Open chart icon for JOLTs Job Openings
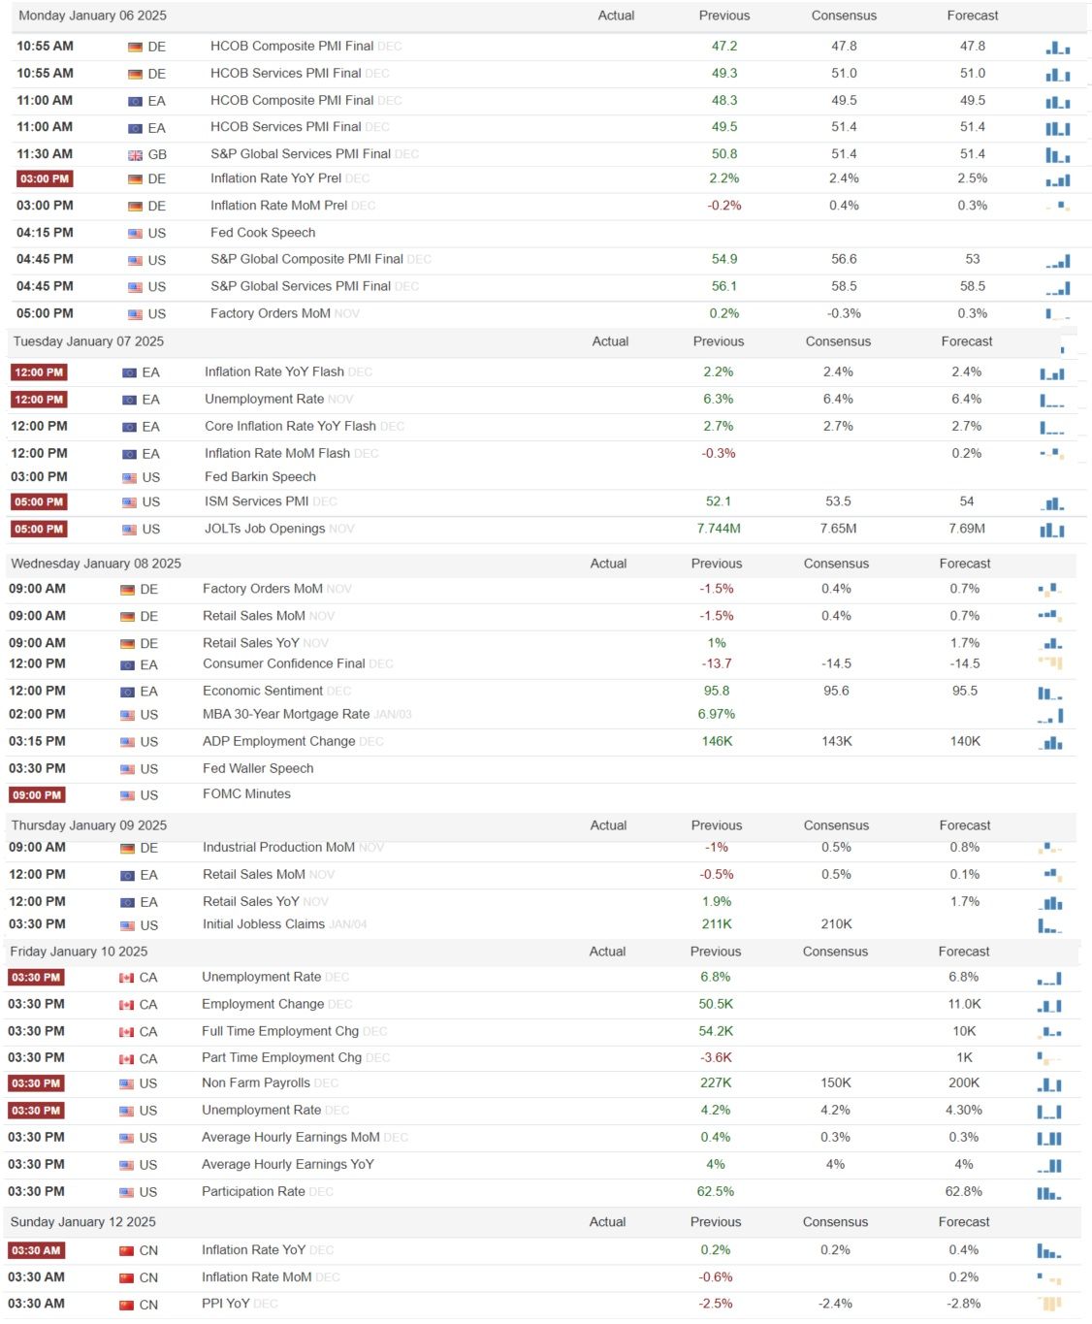 click(x=1051, y=530)
